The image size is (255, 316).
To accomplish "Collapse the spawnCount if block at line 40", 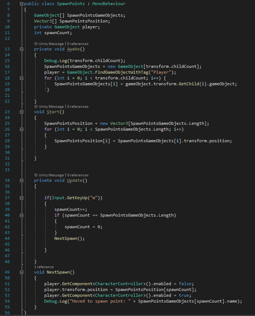I will (21, 215).
